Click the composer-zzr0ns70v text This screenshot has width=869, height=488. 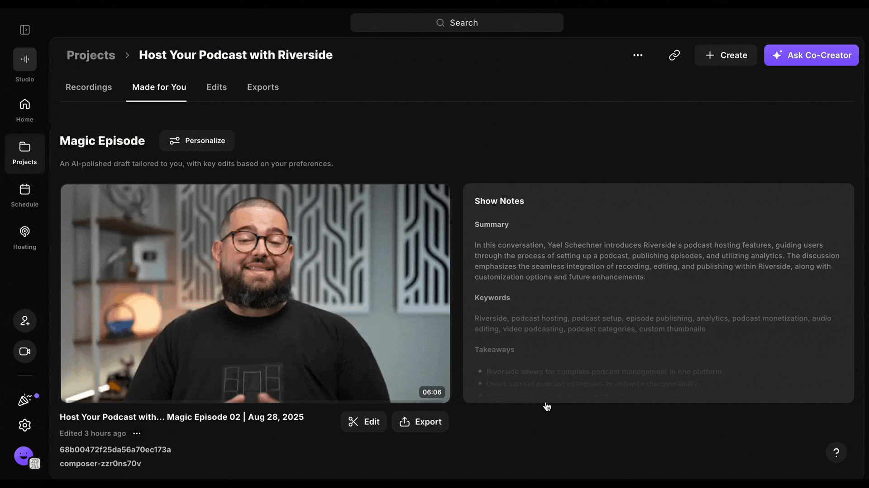click(x=100, y=464)
